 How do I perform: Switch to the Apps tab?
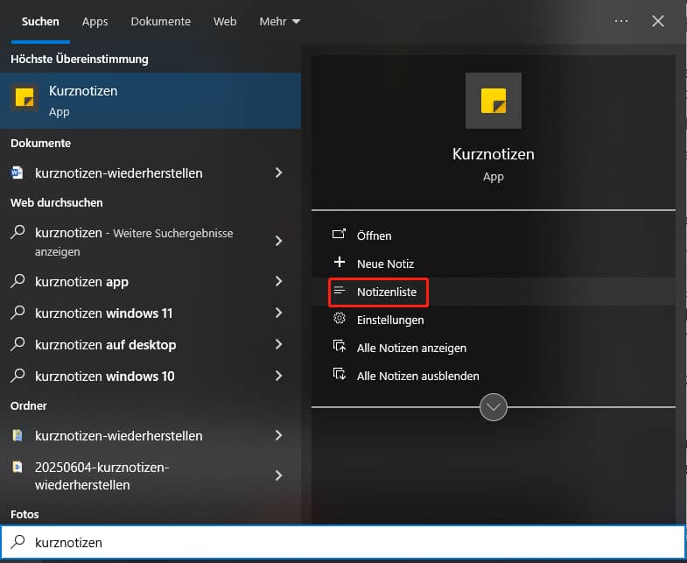tap(95, 22)
